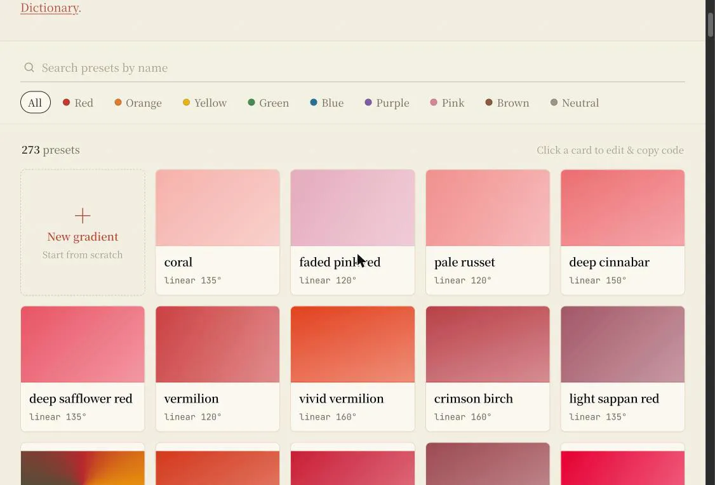Open the Dictionary link

click(x=50, y=8)
